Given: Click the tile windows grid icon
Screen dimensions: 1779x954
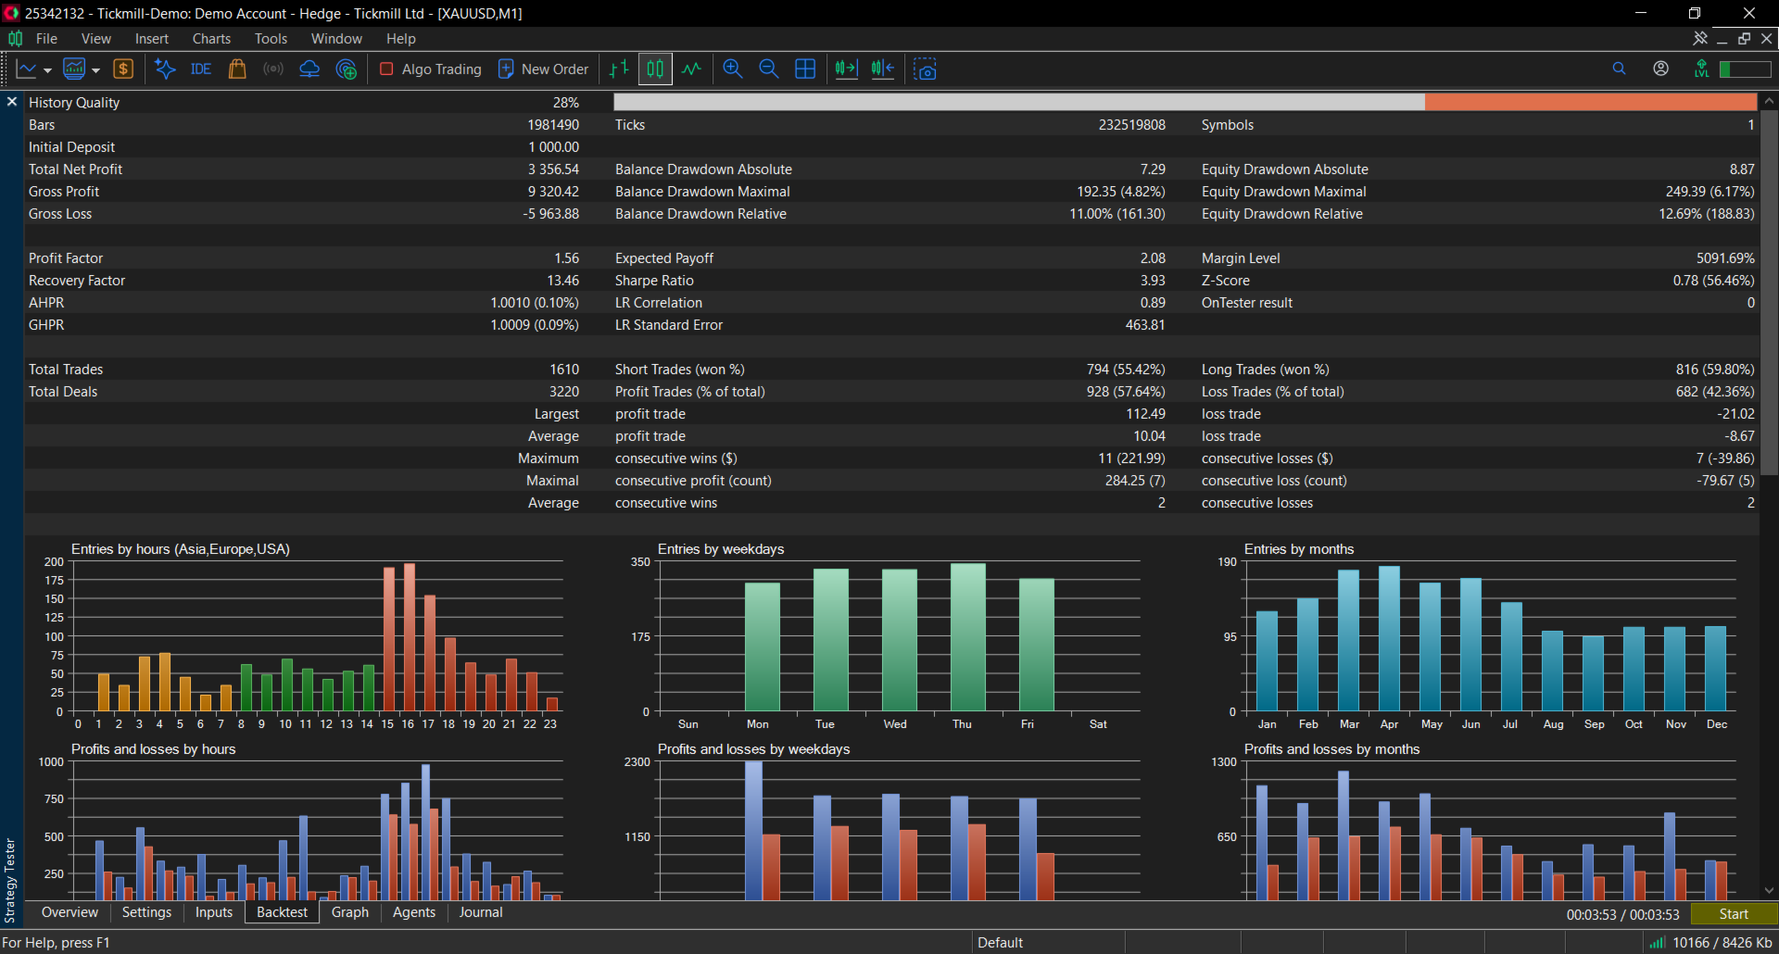Looking at the screenshot, I should tap(805, 69).
